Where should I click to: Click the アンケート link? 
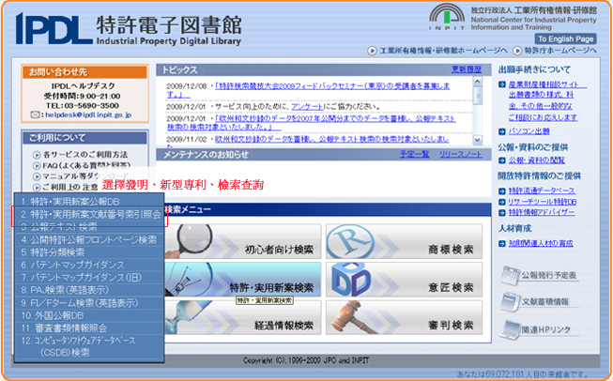[307, 107]
